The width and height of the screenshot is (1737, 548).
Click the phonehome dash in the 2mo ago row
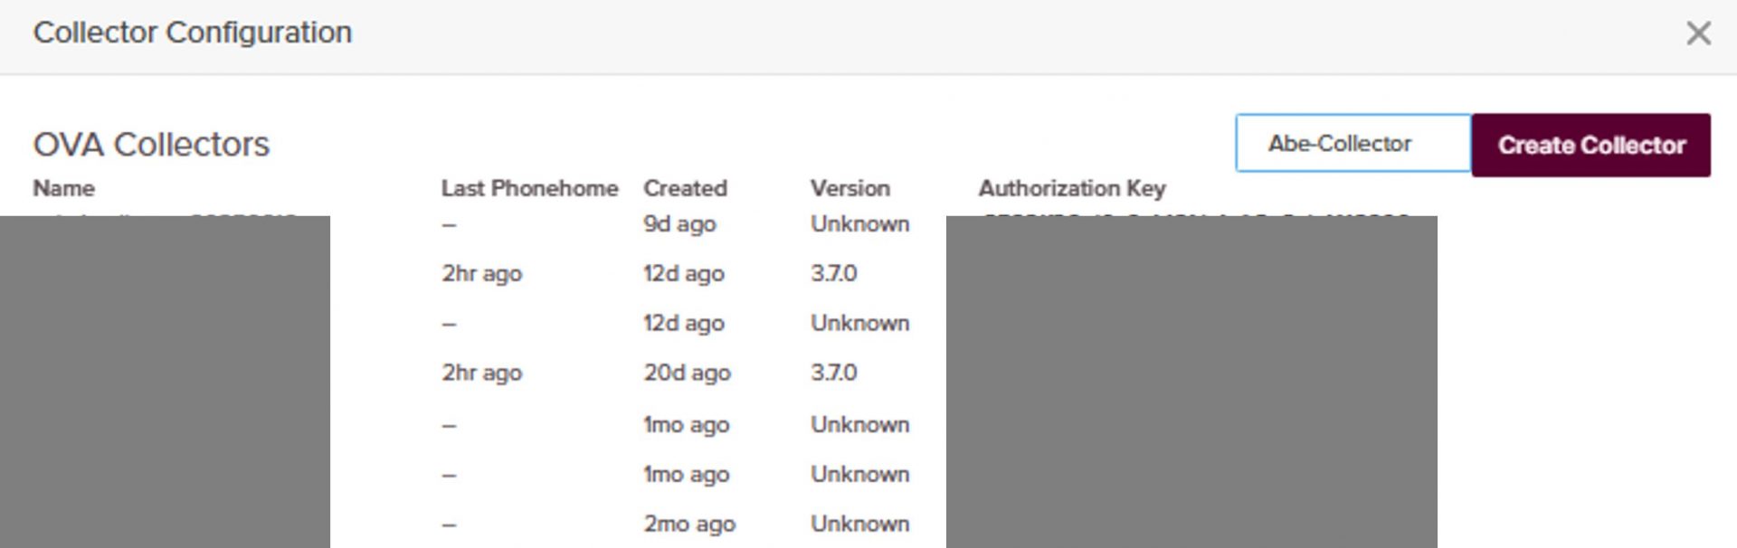(x=450, y=524)
